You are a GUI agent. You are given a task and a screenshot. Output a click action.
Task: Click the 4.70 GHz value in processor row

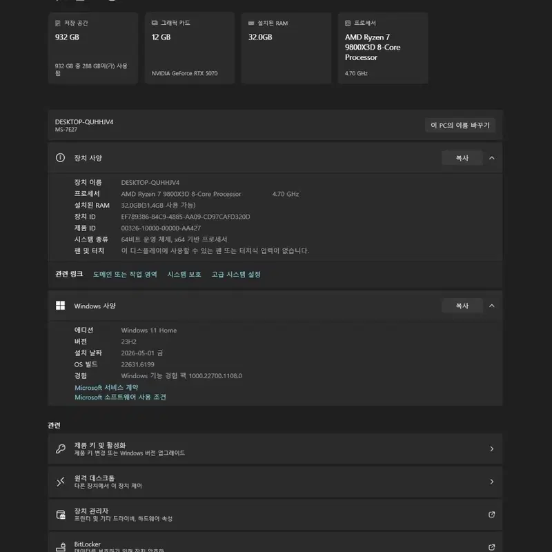click(286, 194)
